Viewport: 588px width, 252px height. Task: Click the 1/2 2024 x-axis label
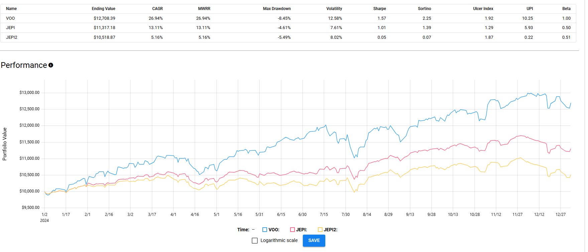click(44, 218)
